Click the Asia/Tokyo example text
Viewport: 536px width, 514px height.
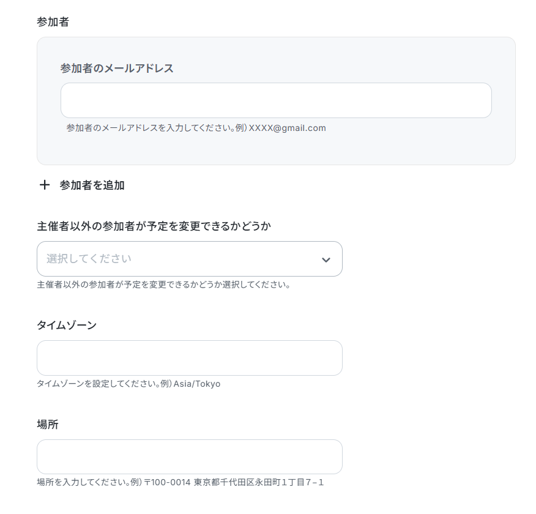click(x=197, y=384)
